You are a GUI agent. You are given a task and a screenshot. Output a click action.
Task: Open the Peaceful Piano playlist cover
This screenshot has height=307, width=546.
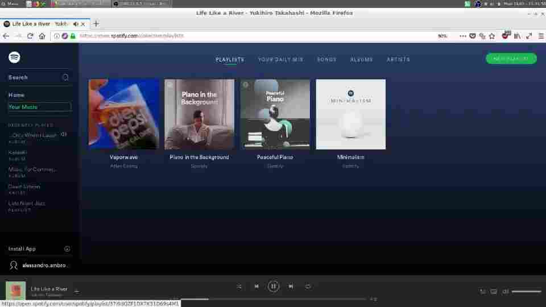pyautogui.click(x=275, y=114)
